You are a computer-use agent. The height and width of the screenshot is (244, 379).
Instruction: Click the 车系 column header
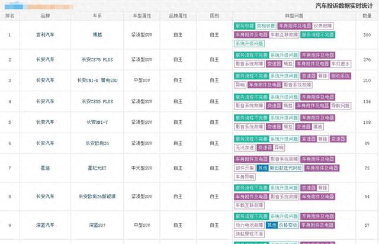[x=97, y=16]
